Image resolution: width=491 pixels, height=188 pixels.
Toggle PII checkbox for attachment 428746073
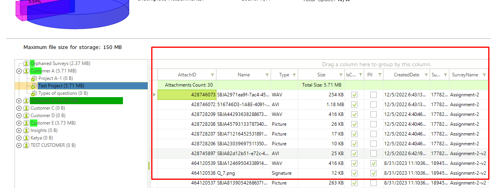[x=374, y=95]
